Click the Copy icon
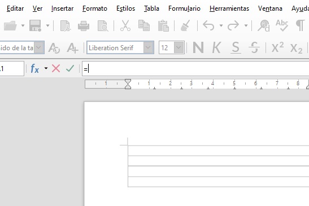This screenshot has height=206, width=309. [x=144, y=25]
